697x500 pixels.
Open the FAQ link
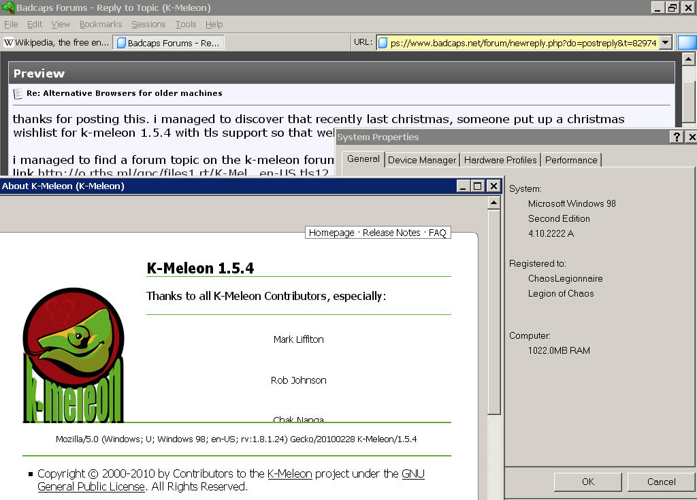(437, 233)
